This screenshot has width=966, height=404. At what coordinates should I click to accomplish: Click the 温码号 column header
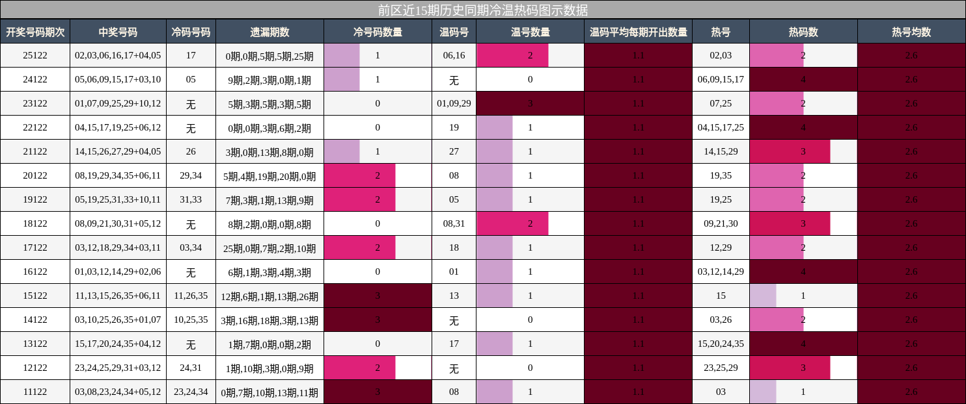pos(454,32)
